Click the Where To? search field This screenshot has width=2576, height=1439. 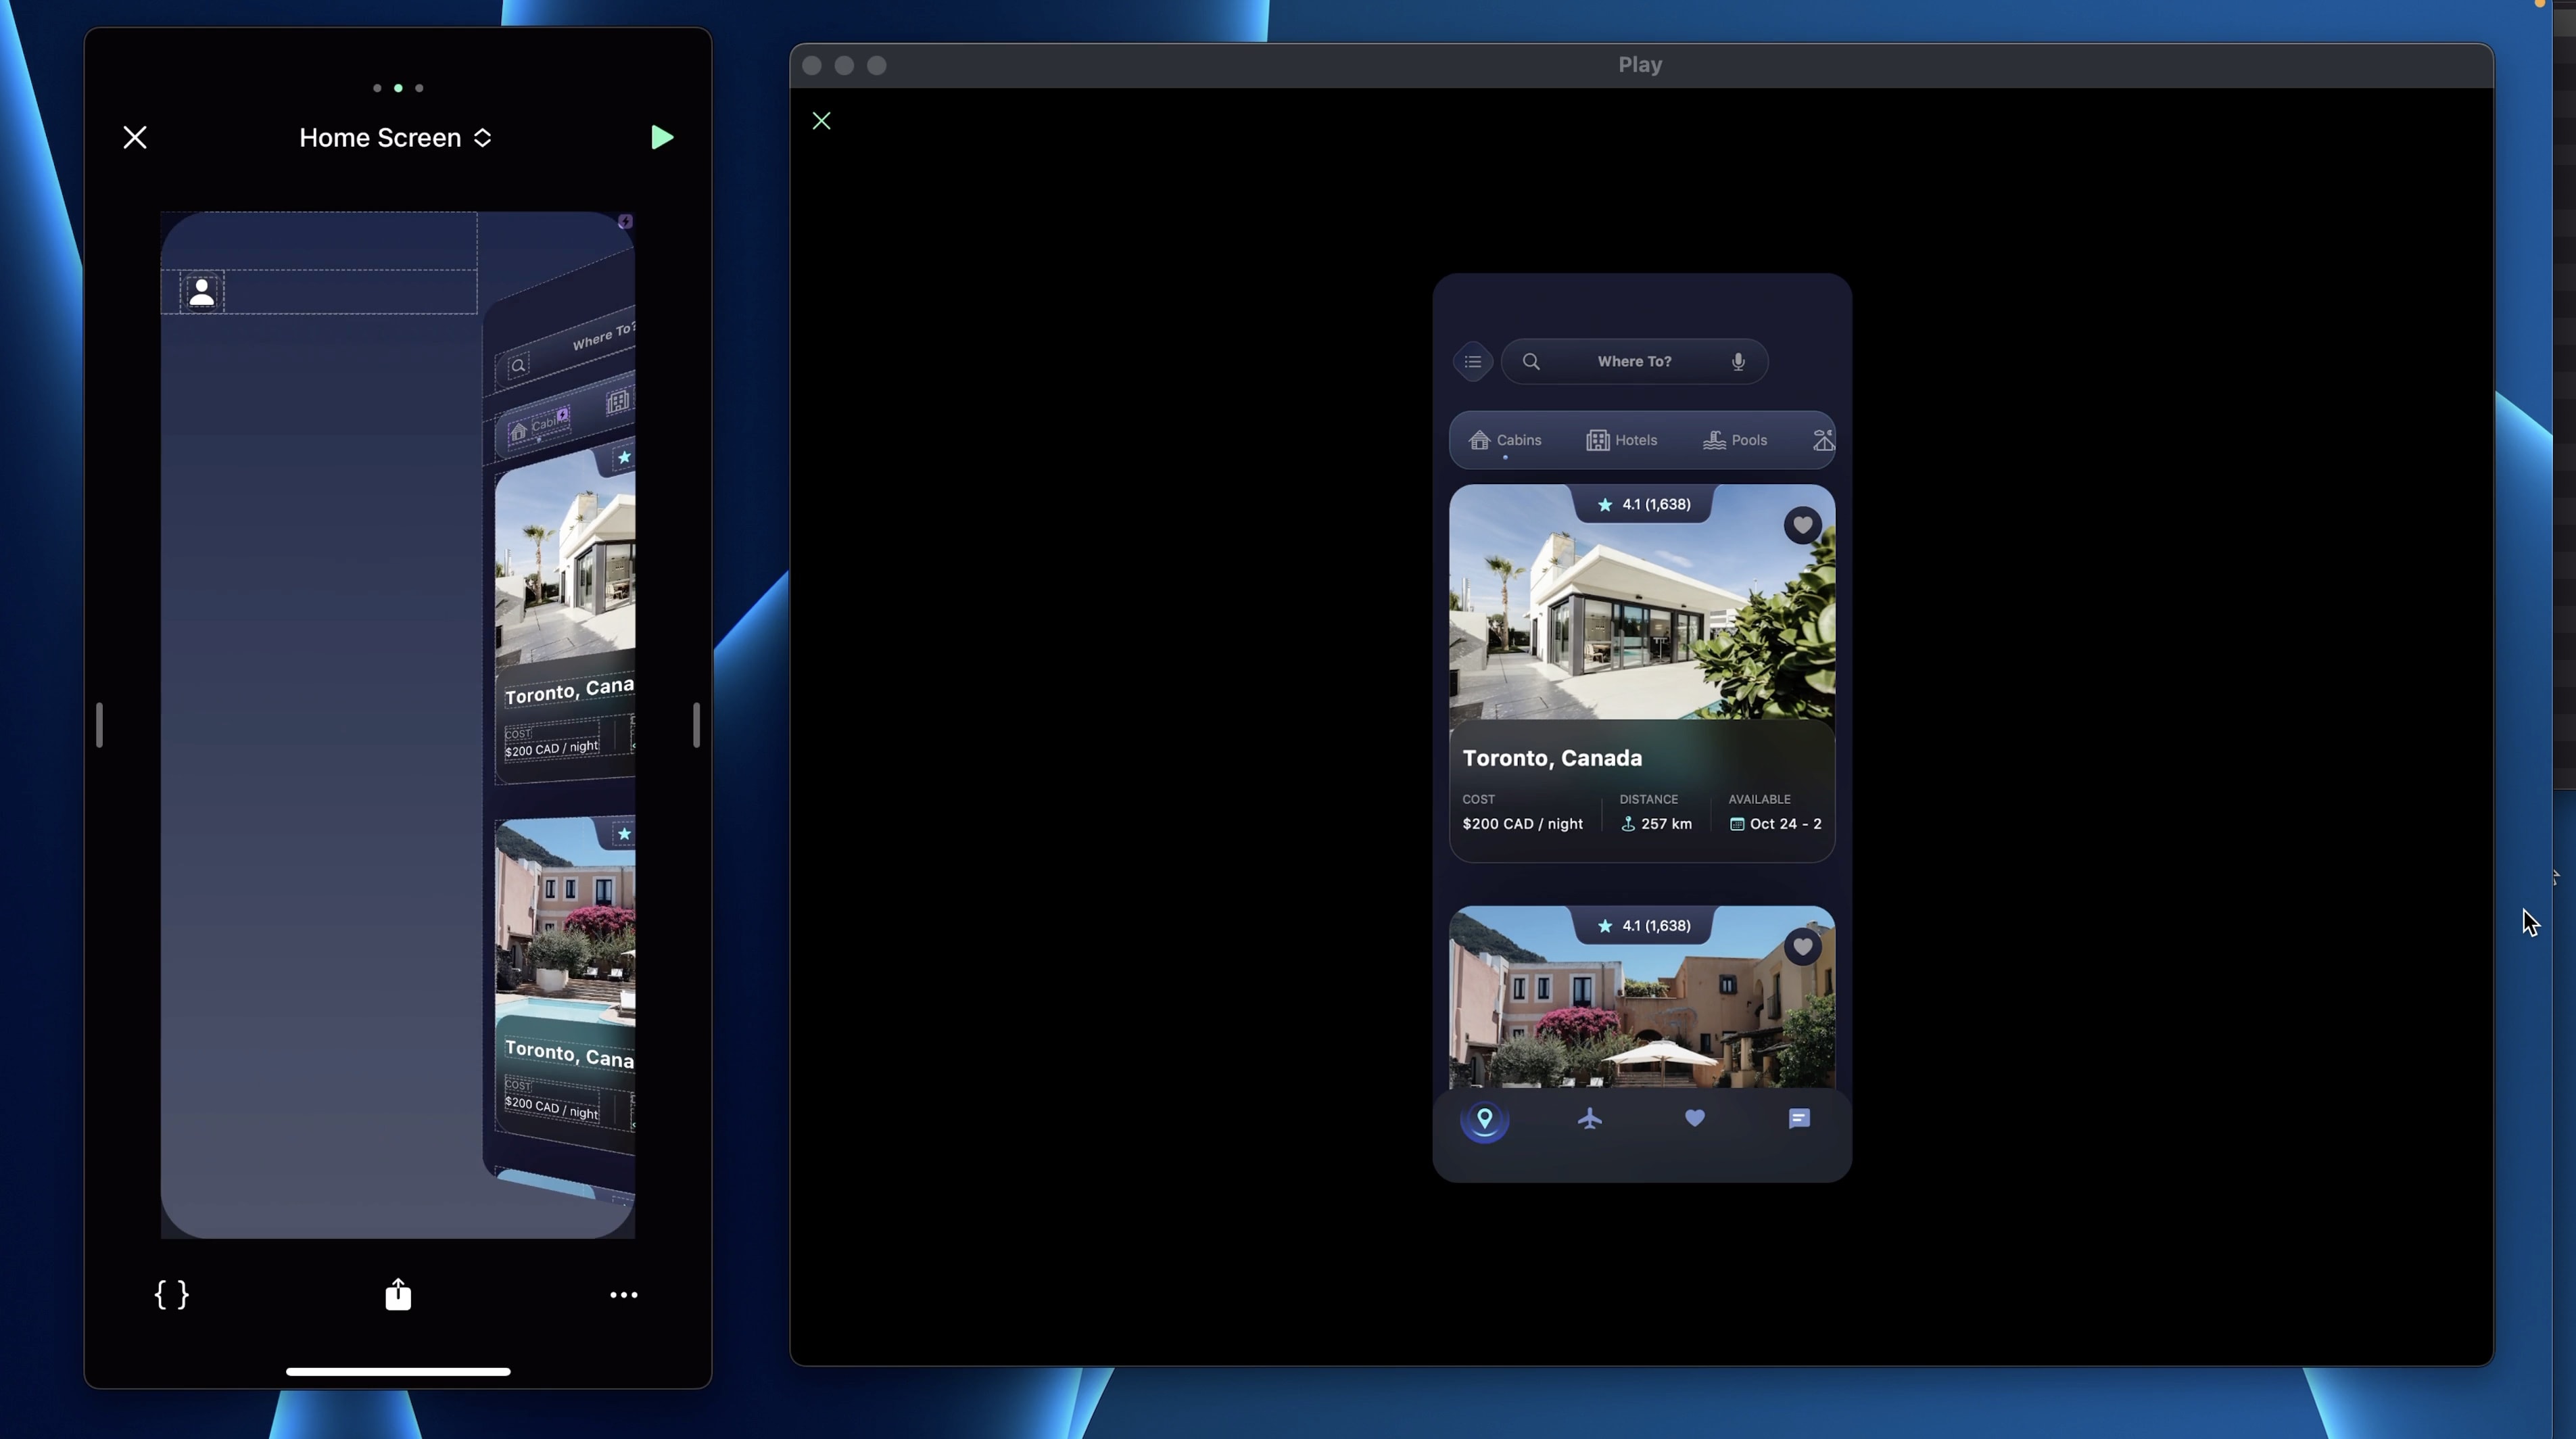pyautogui.click(x=1633, y=361)
